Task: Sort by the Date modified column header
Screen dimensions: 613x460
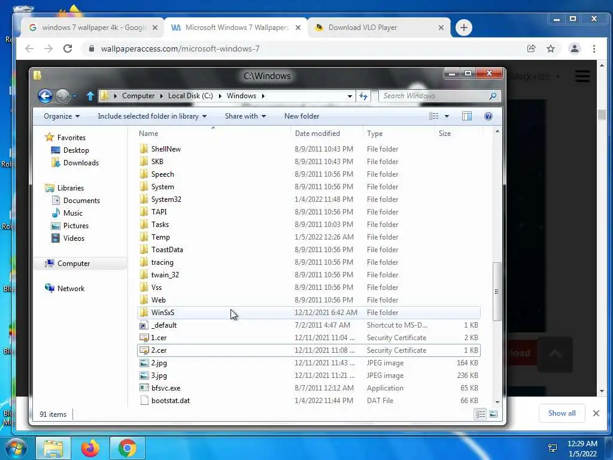Action: (327, 134)
